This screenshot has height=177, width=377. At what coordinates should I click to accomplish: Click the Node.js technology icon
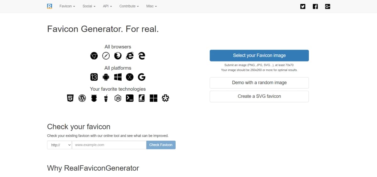tap(118, 98)
